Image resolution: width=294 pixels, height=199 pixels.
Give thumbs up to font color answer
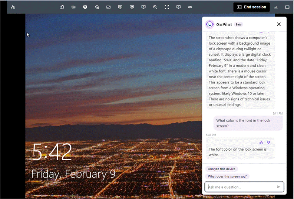261,143
